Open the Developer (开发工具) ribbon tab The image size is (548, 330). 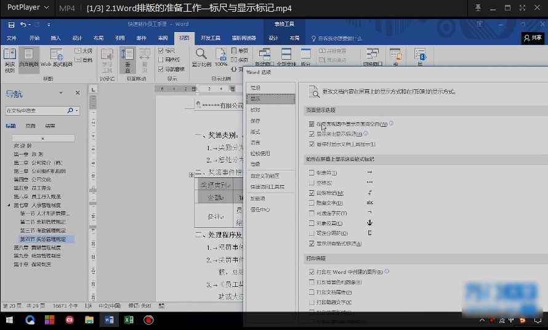[x=211, y=38]
